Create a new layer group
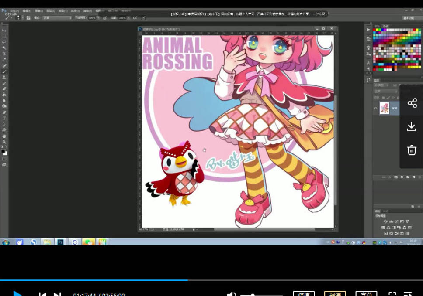The height and width of the screenshot is (296, 423). [408, 177]
